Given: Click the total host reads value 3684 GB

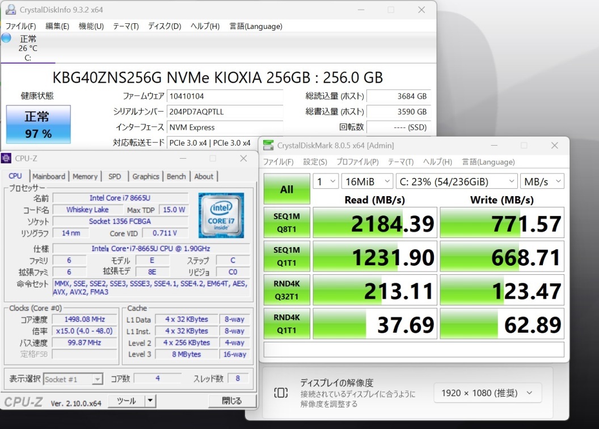Looking at the screenshot, I should click(x=398, y=96).
